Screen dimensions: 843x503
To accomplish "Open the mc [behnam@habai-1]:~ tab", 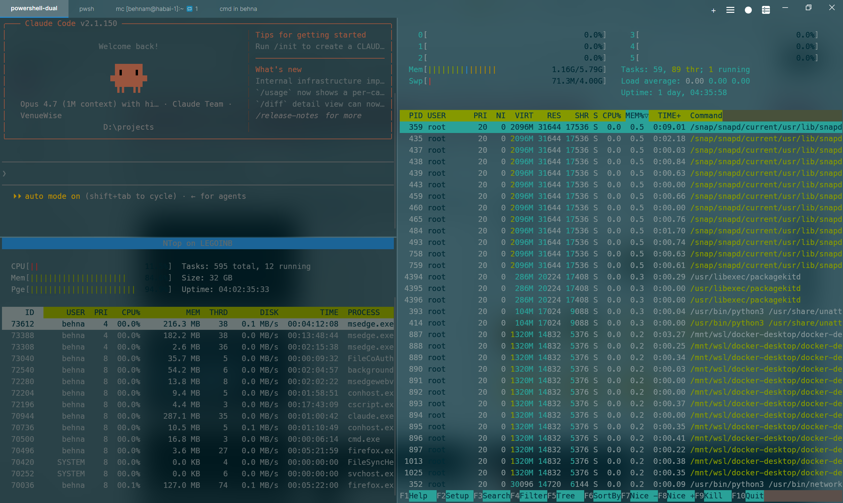I will click(157, 9).
